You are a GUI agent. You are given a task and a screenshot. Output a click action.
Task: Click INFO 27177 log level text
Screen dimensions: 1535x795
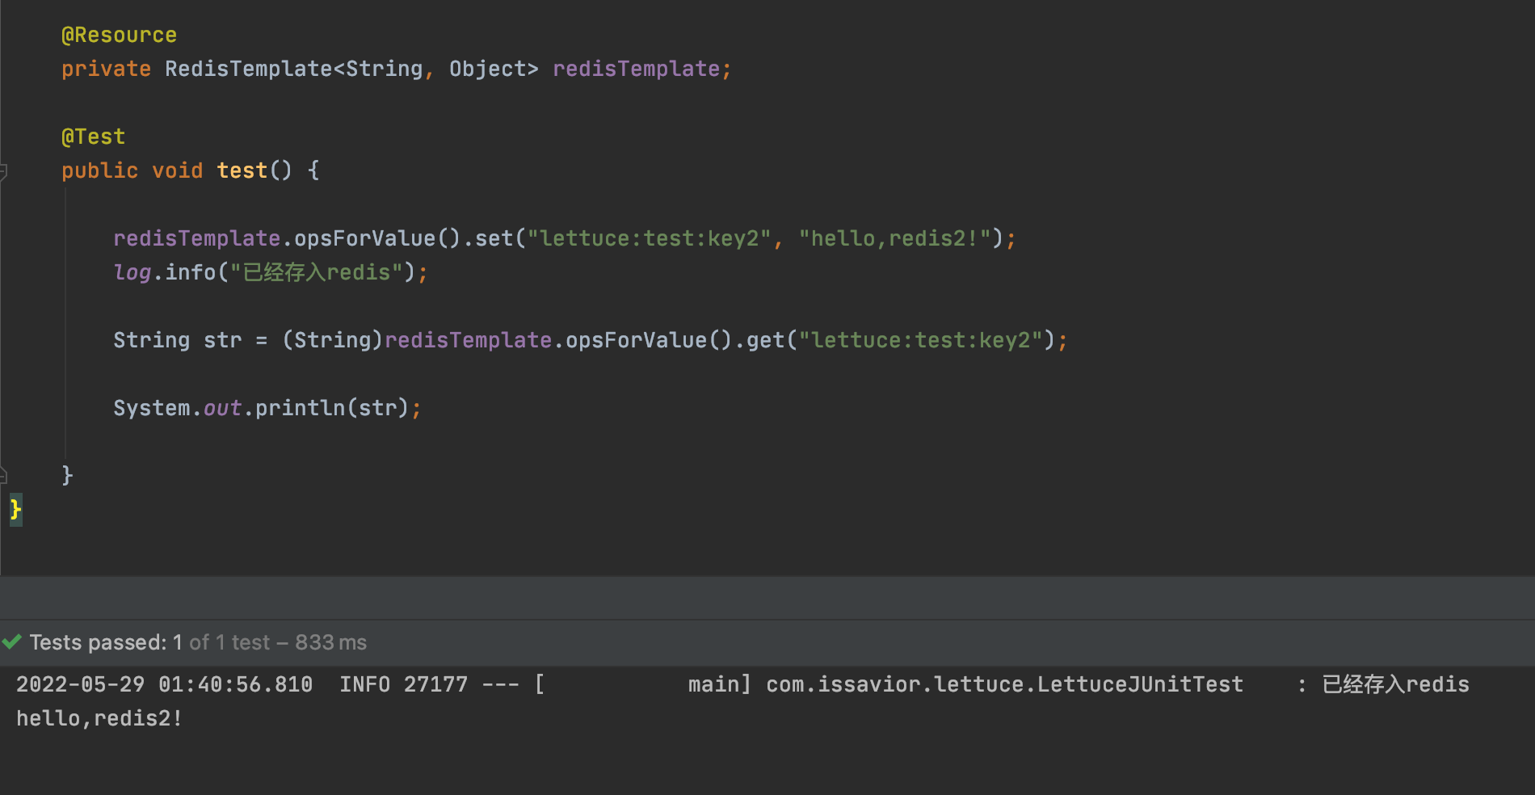(x=403, y=685)
